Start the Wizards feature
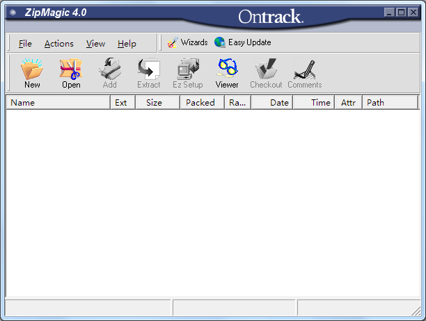Viewport: 426px width, 321px height. point(187,42)
